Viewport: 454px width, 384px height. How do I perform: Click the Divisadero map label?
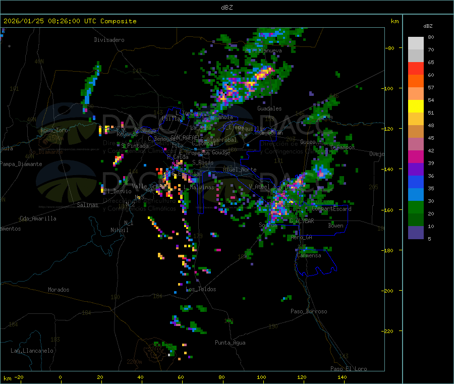(x=109, y=40)
